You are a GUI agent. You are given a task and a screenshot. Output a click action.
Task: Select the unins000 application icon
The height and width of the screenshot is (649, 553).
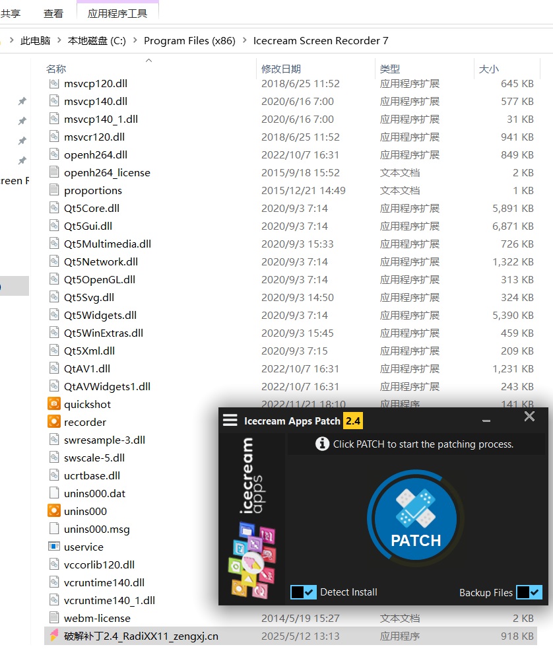click(53, 510)
